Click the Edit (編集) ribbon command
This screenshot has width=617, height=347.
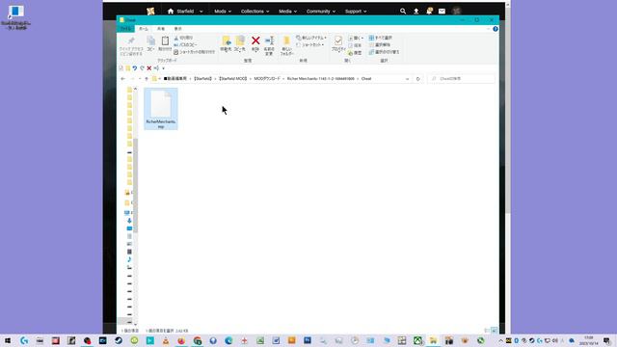coord(355,45)
